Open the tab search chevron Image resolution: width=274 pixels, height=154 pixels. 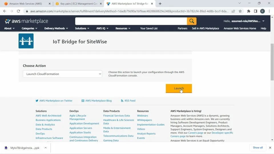pyautogui.click(x=239, y=3)
